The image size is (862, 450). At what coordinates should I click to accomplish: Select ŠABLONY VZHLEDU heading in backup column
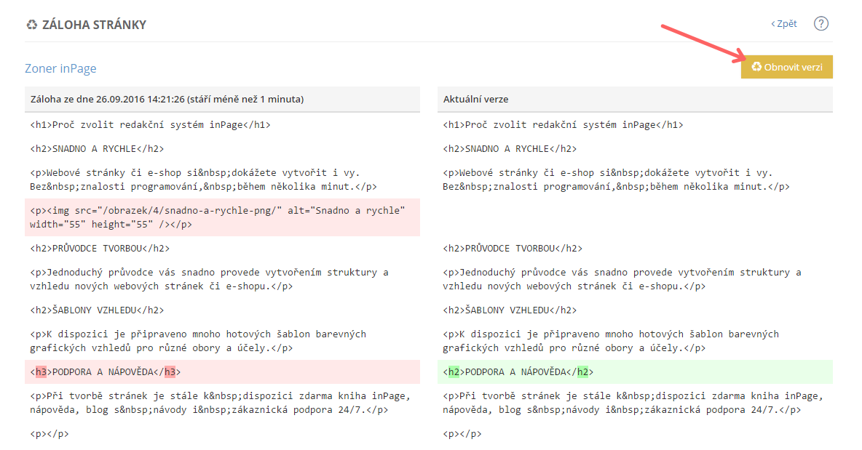click(97, 310)
